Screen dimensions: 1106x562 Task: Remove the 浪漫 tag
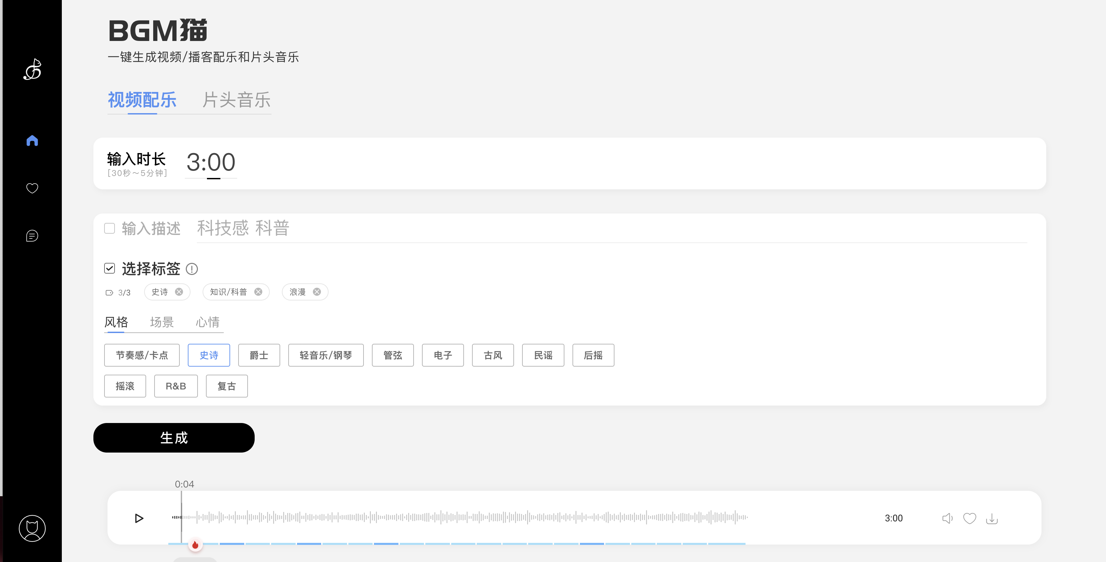[x=317, y=292]
